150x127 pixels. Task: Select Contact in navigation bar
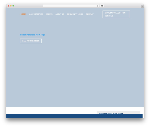90,14
